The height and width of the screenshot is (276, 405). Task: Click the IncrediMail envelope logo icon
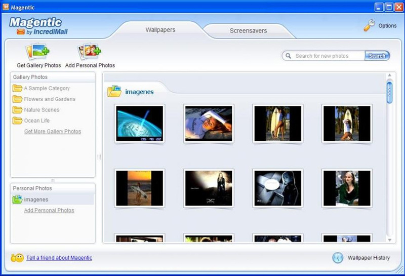pyautogui.click(x=21, y=32)
